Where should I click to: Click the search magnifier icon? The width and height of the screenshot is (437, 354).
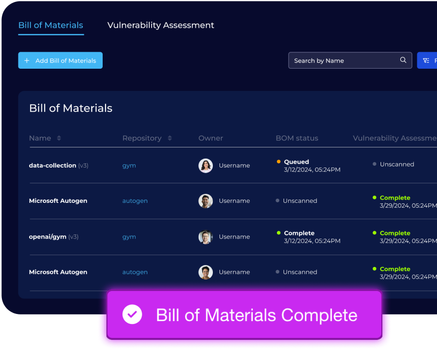tap(403, 60)
